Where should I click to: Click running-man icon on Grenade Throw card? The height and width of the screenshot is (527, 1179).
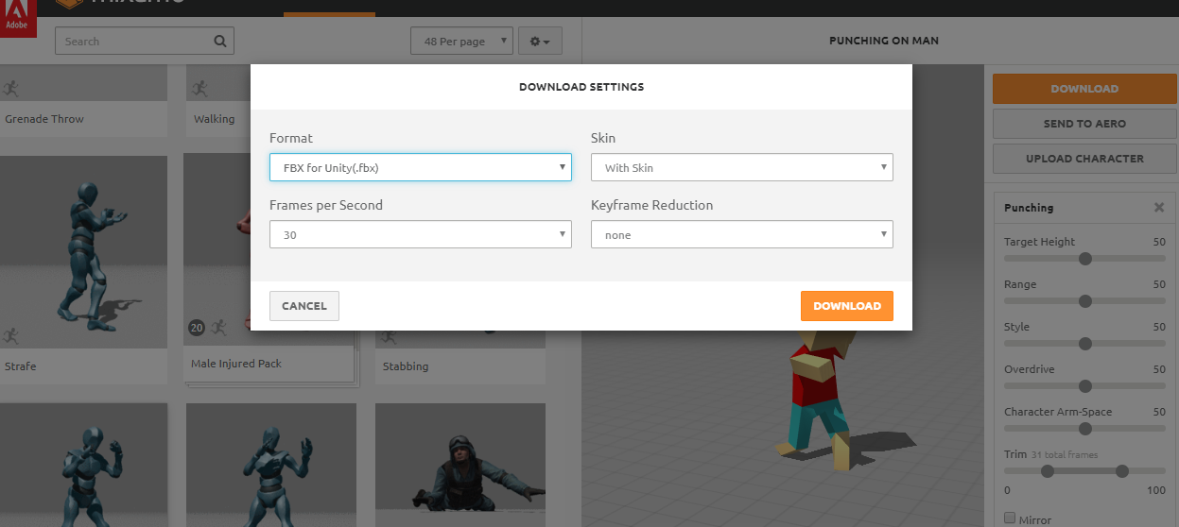tap(11, 88)
